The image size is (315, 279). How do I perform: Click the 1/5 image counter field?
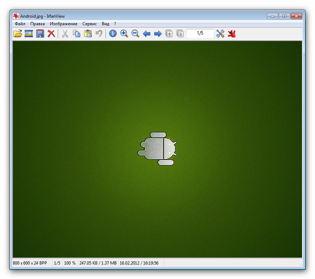coord(200,33)
